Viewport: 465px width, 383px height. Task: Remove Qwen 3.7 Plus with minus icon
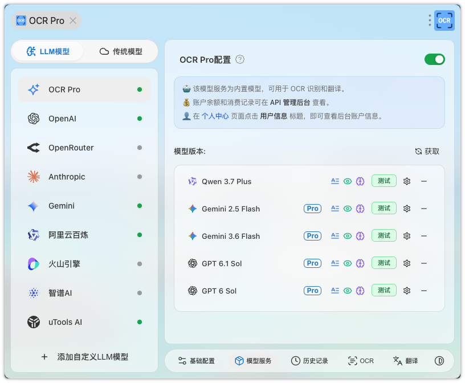(424, 181)
